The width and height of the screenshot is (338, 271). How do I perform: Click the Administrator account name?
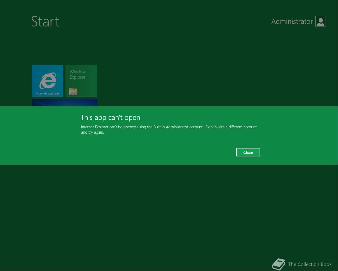[x=292, y=21]
